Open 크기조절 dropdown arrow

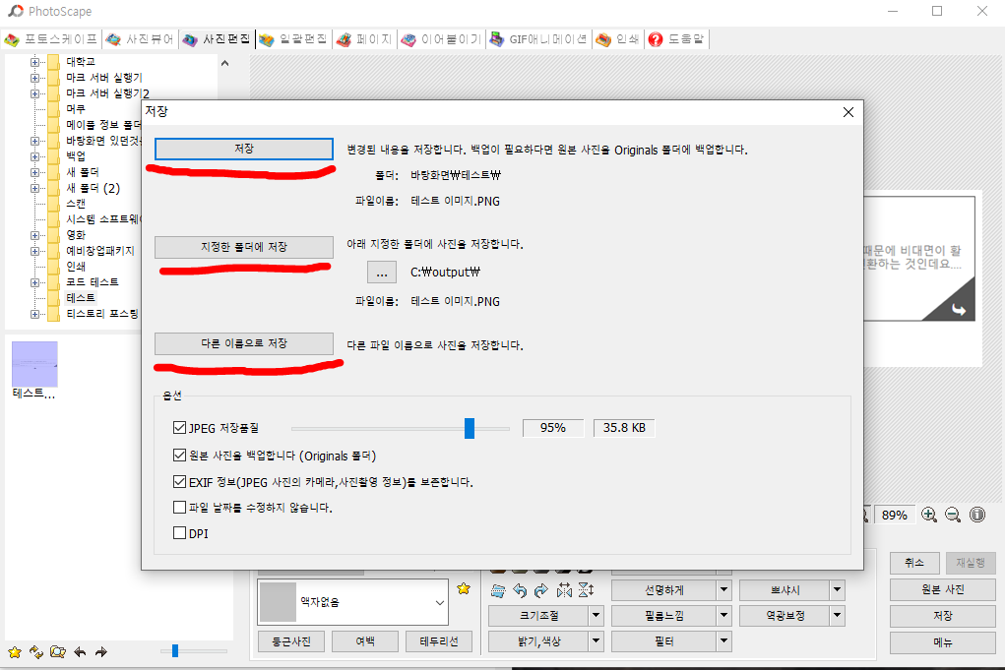(x=597, y=616)
